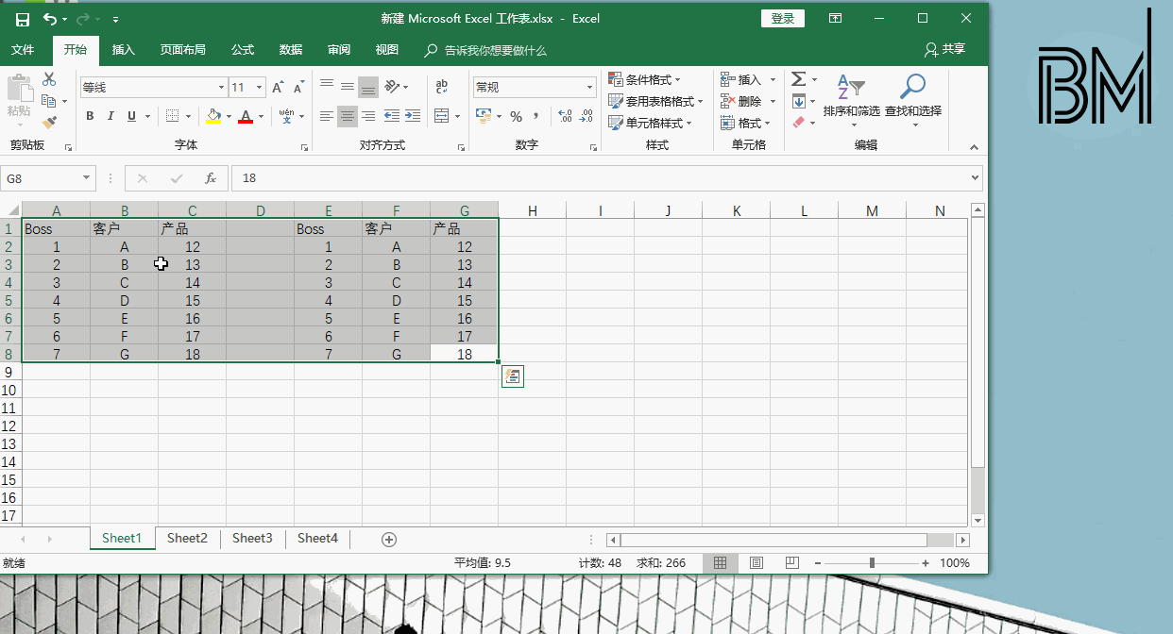Switch to the 公式 ribbon tab
Image resolution: width=1173 pixels, height=634 pixels.
[243, 50]
